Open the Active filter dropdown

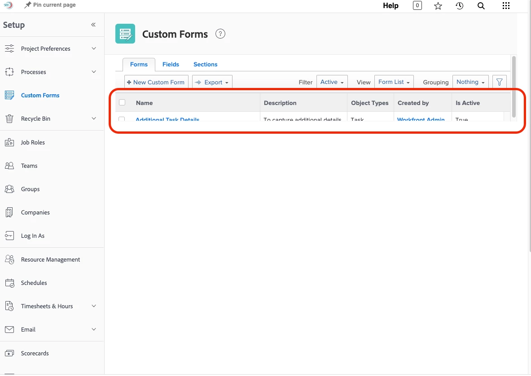332,82
